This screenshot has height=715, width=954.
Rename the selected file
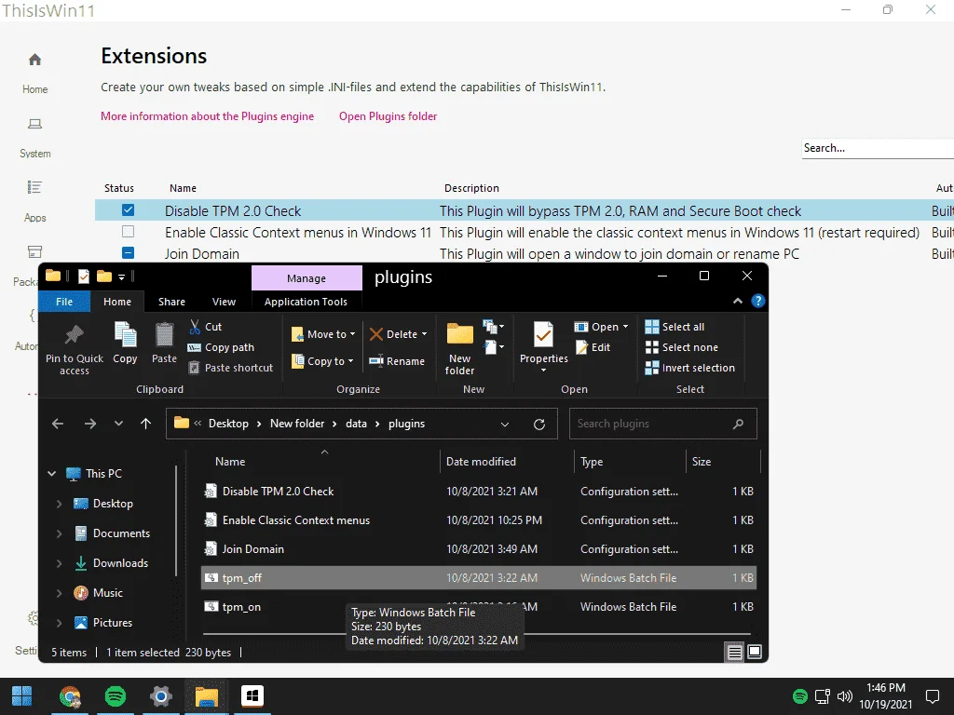(x=397, y=361)
